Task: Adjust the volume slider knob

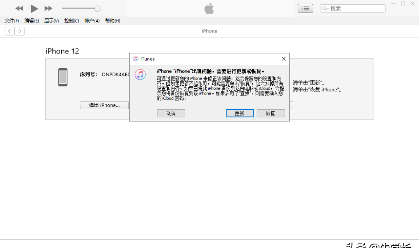Action: tap(97, 9)
